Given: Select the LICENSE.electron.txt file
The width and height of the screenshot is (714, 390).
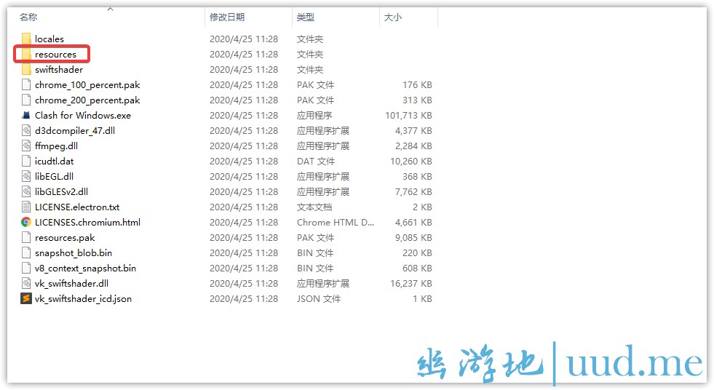Looking at the screenshot, I should pyautogui.click(x=77, y=207).
